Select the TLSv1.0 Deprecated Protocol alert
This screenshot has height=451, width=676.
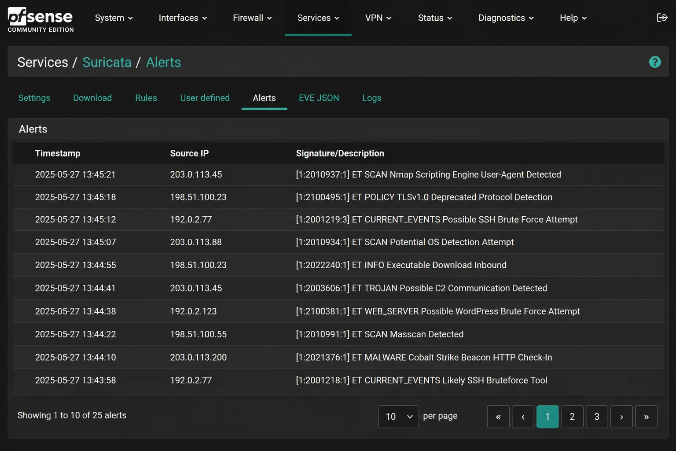[x=424, y=197]
